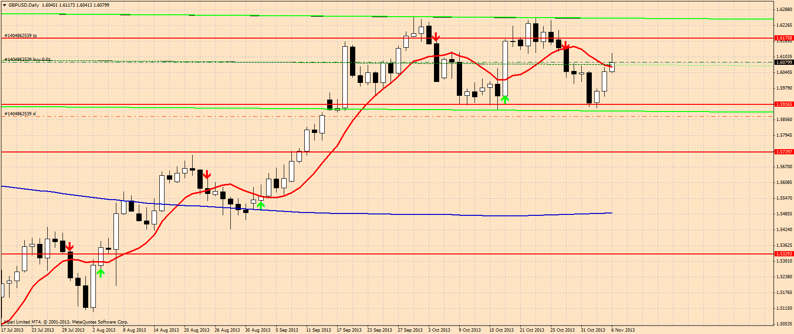Click the 15 Oct 2013 date label
Screen dimensions: 794x334
pos(502,330)
